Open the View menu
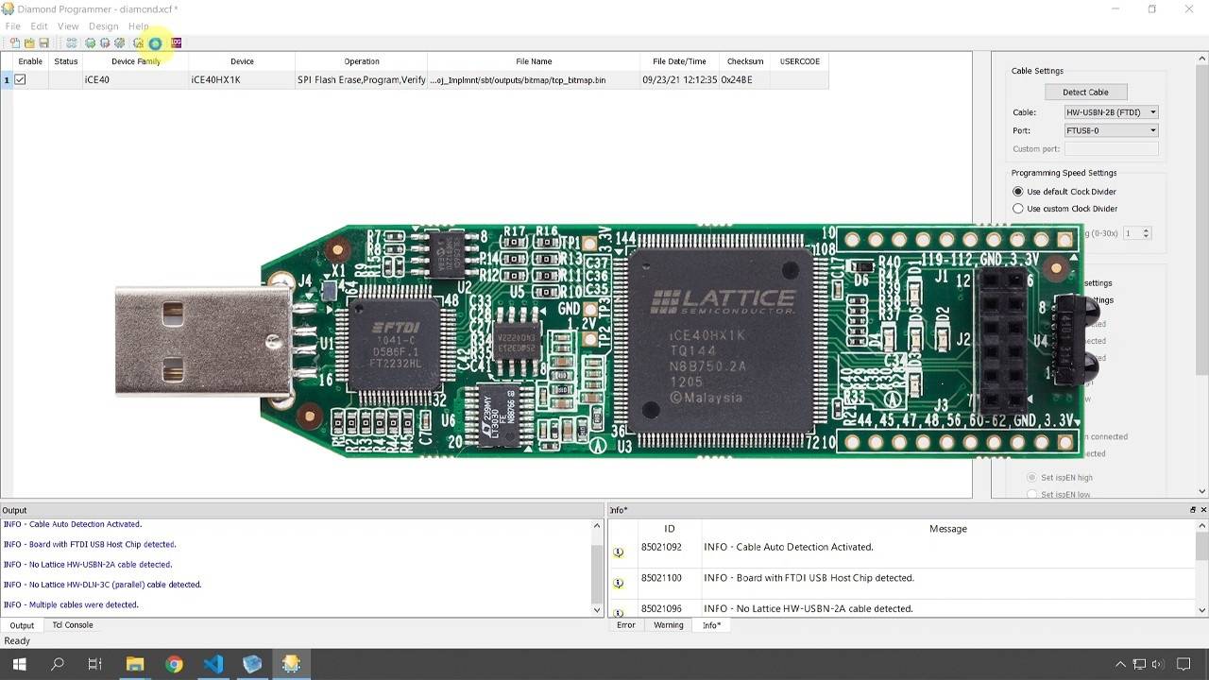 68,26
